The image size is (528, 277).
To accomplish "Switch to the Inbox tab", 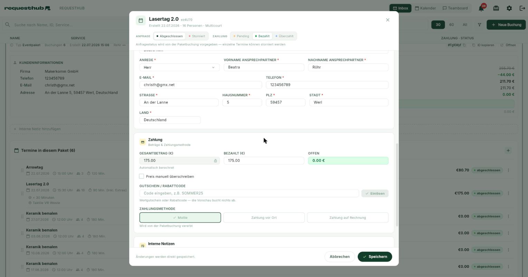I will point(401,8).
